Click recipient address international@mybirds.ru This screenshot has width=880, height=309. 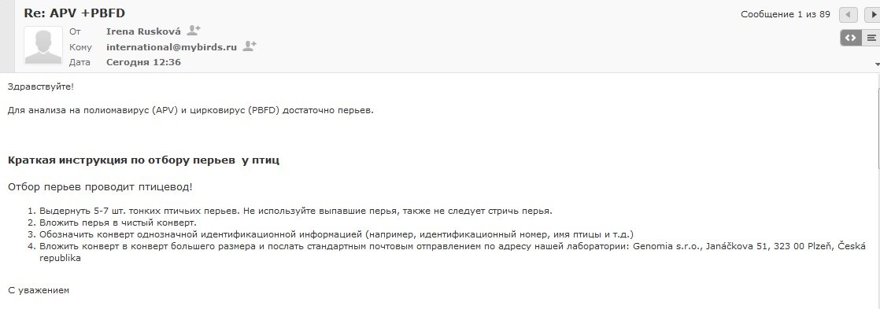[172, 47]
